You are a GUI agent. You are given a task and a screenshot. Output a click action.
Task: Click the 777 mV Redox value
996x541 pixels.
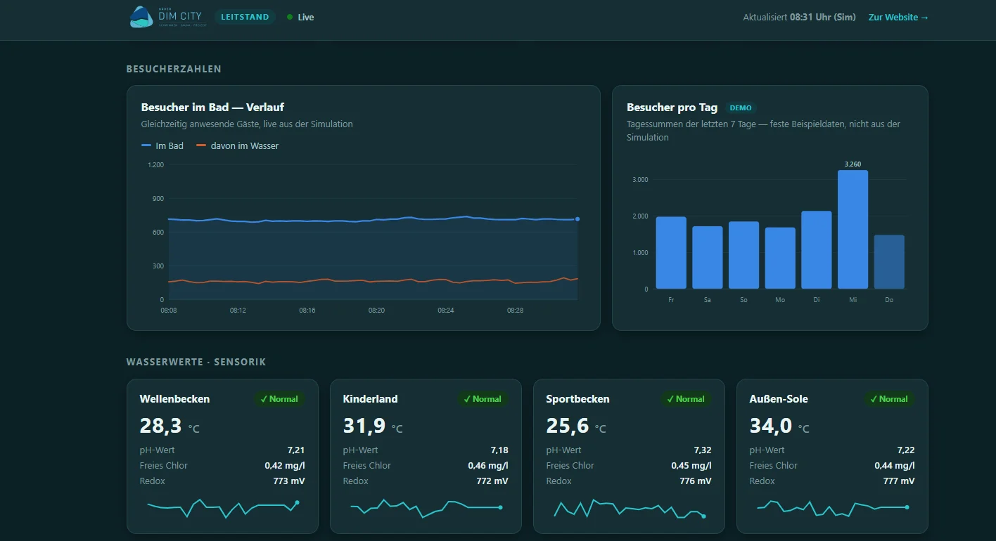899,481
